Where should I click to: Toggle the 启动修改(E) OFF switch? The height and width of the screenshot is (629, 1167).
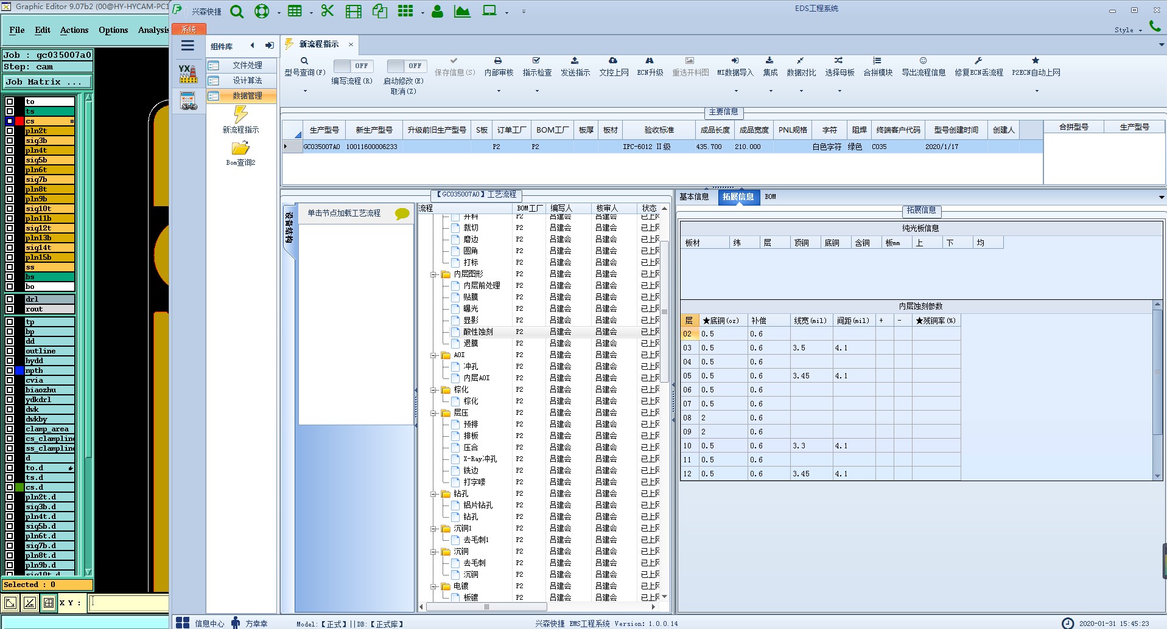(407, 66)
